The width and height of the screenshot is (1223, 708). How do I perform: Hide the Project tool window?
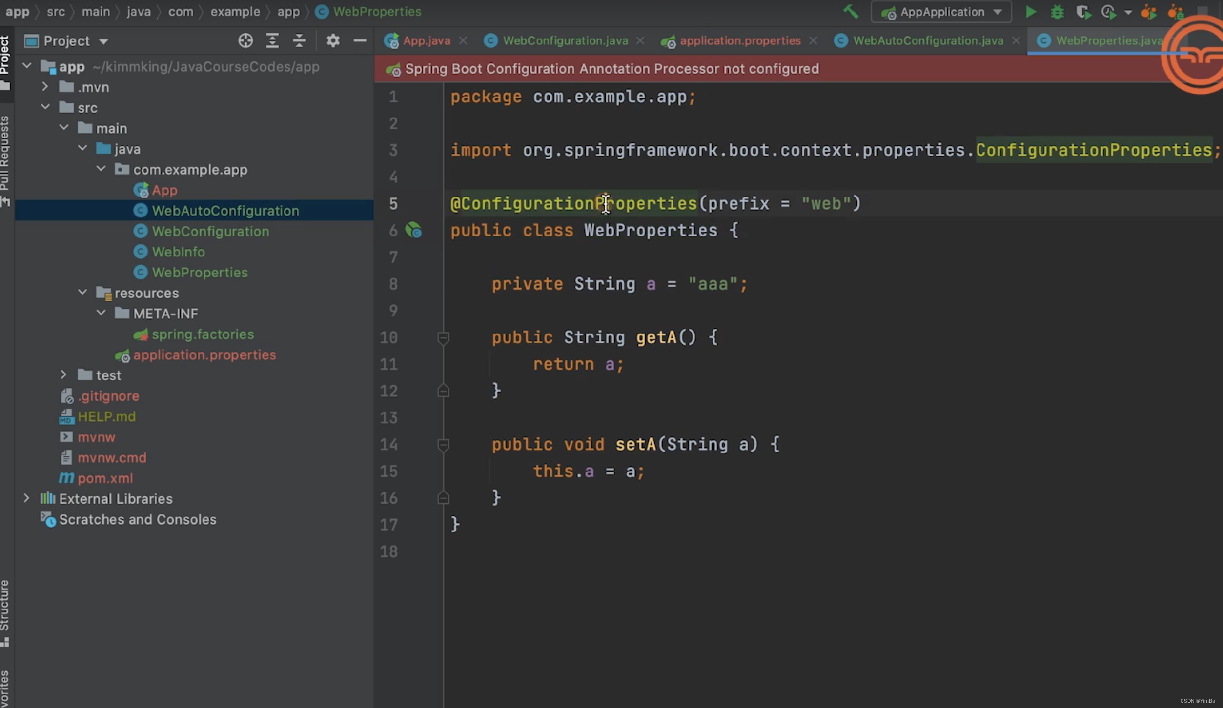click(x=360, y=40)
